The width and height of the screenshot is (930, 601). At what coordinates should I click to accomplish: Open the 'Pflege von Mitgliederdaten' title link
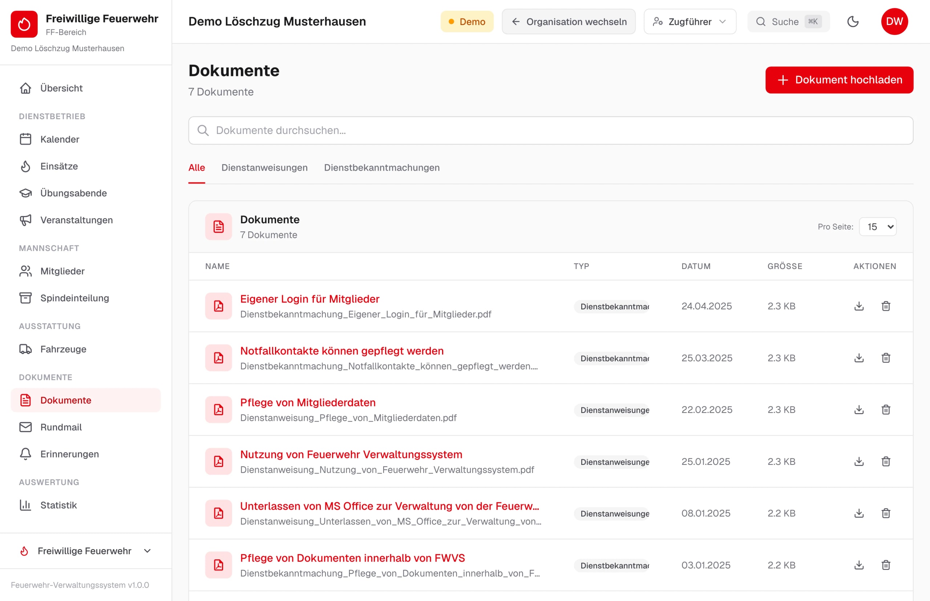[308, 403]
